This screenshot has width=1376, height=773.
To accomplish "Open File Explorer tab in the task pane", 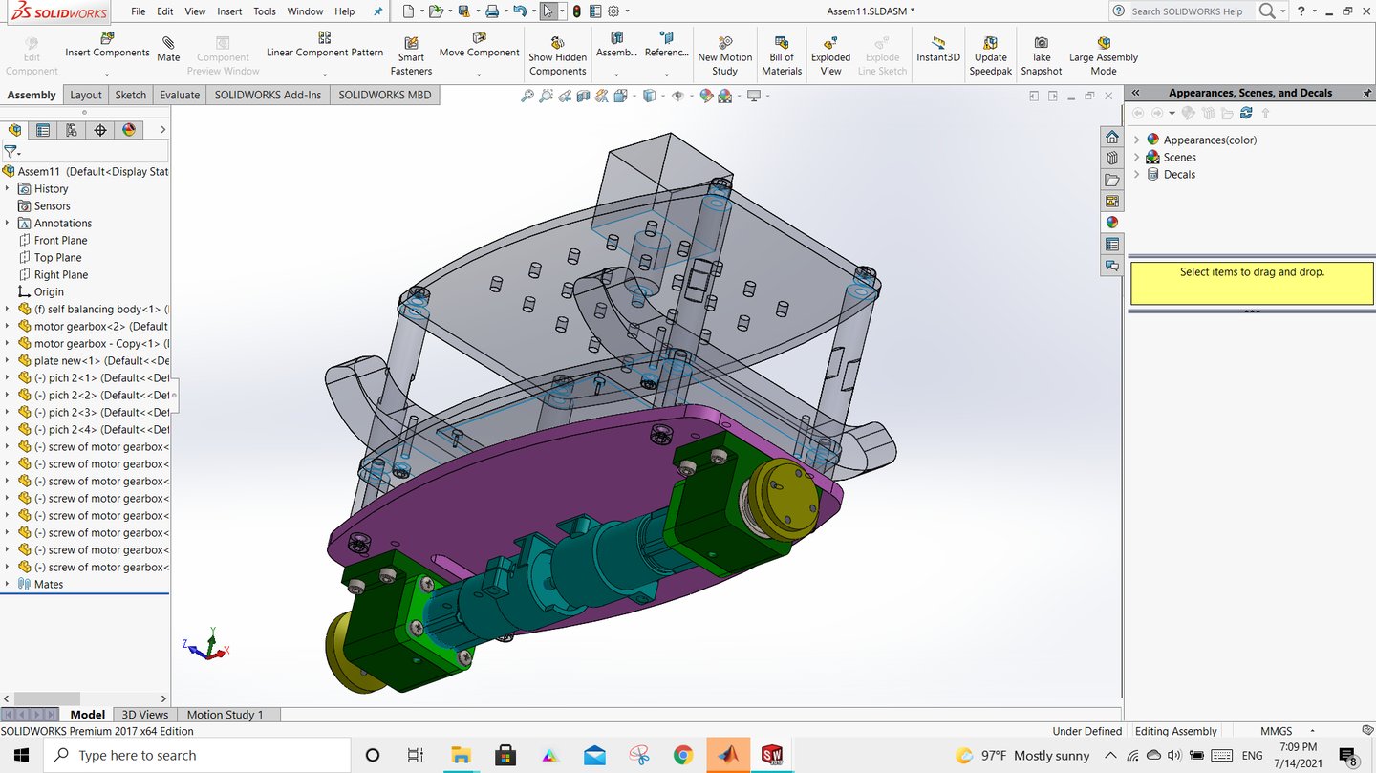I will (1112, 180).
